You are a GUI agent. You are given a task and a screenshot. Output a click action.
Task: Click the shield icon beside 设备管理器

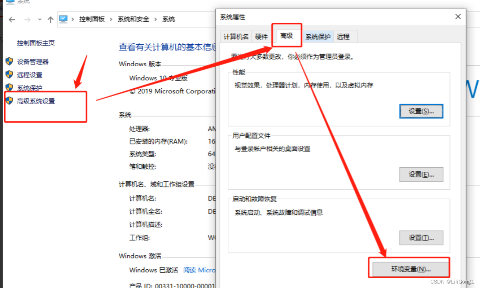tap(9, 61)
